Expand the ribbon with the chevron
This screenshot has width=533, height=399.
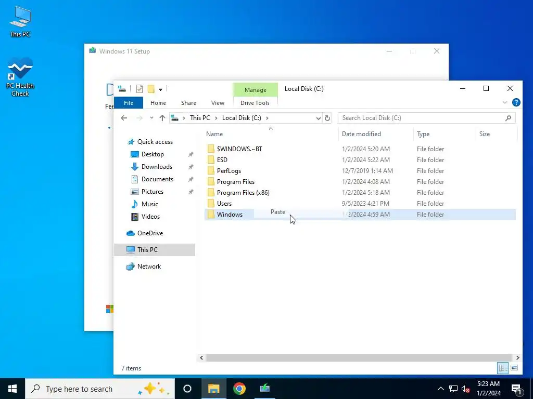click(x=505, y=102)
